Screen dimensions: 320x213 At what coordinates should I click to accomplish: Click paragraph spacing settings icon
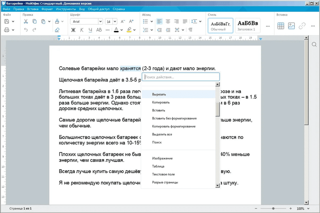(x=177, y=30)
